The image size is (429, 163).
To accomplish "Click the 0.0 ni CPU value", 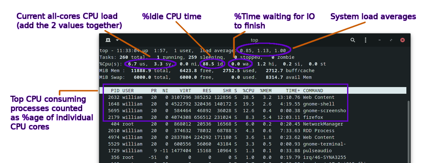I will (188, 64).
